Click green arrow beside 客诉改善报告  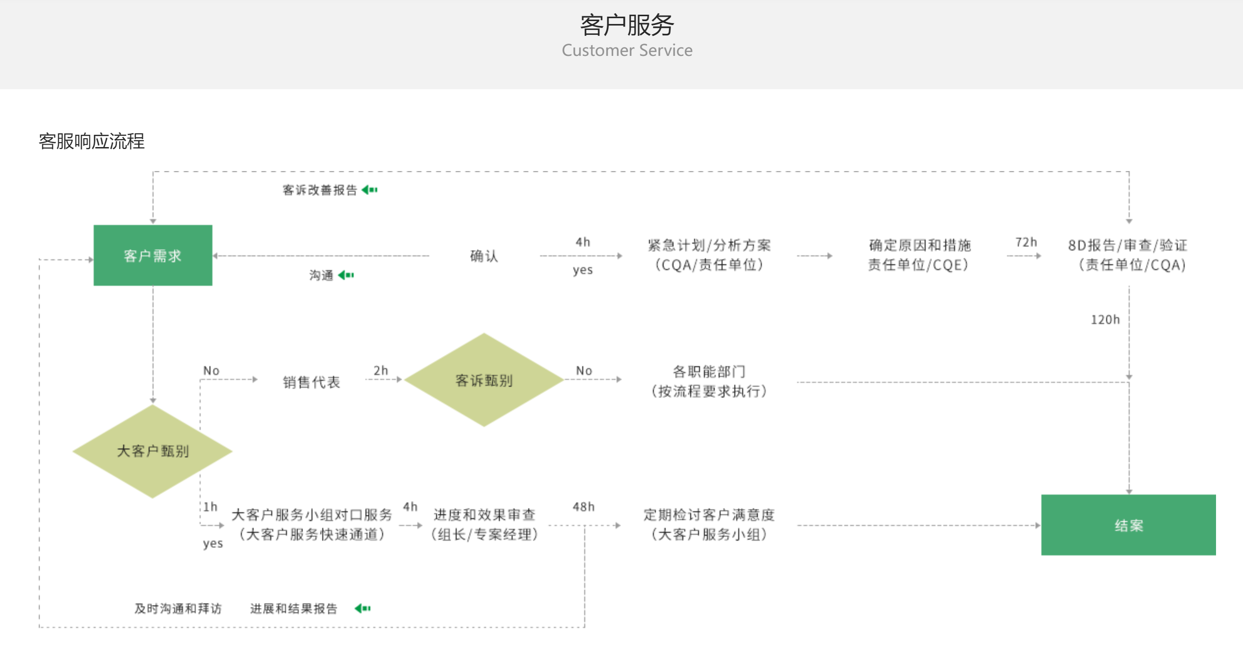point(369,190)
